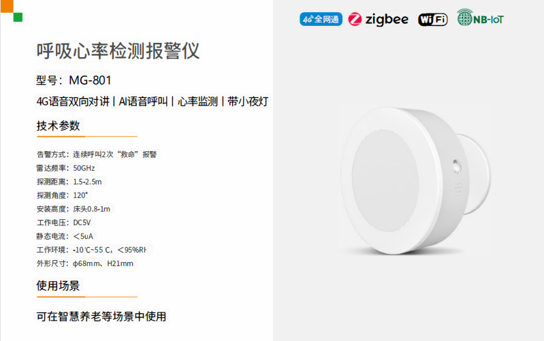This screenshot has width=544, height=341.
Task: Click the 外形尺寸 φ68mm dimension line
Action: tap(85, 263)
